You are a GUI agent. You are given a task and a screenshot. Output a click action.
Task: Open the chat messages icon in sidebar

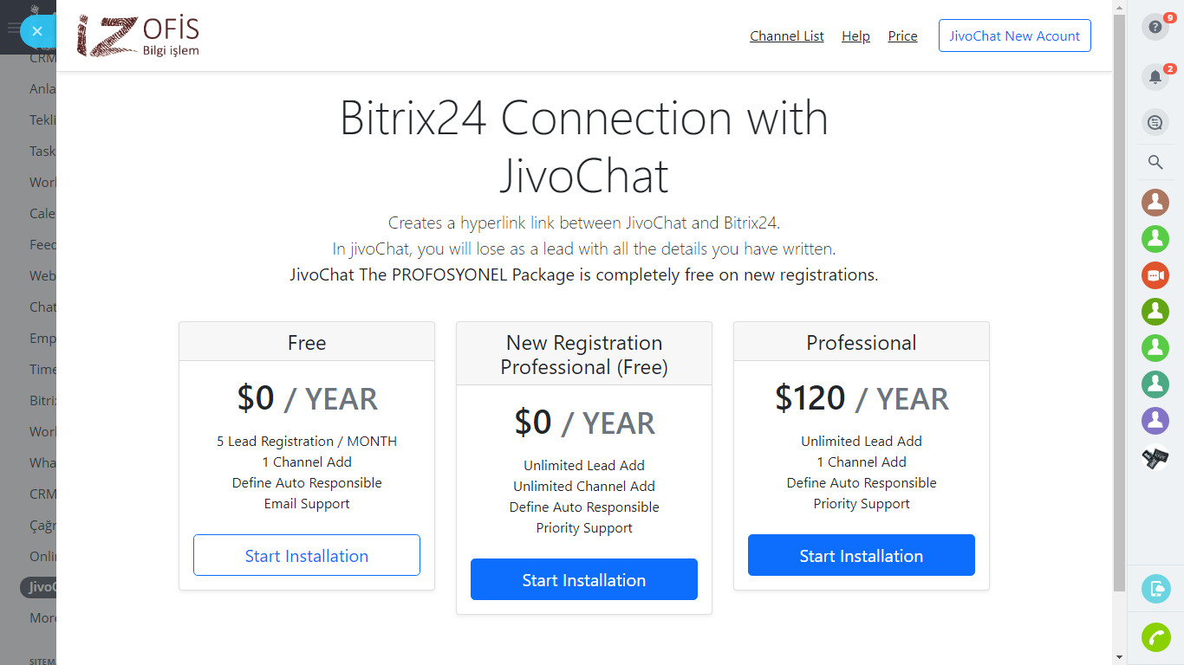[x=1155, y=123]
